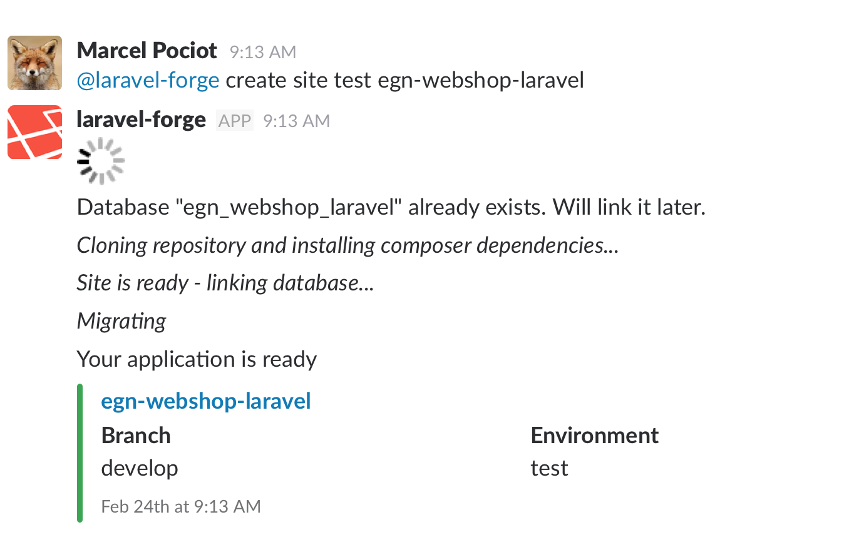The height and width of the screenshot is (542, 844).
Task: Click the Marcel Pociot sender name
Action: pyautogui.click(x=147, y=51)
